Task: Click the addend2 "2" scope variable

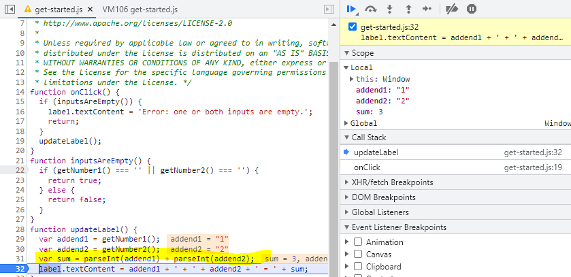Action: point(383,101)
